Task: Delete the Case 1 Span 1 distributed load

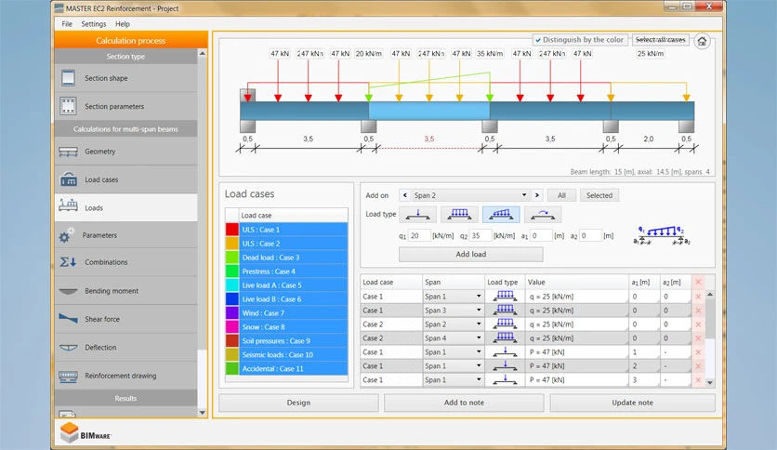Action: (698, 297)
